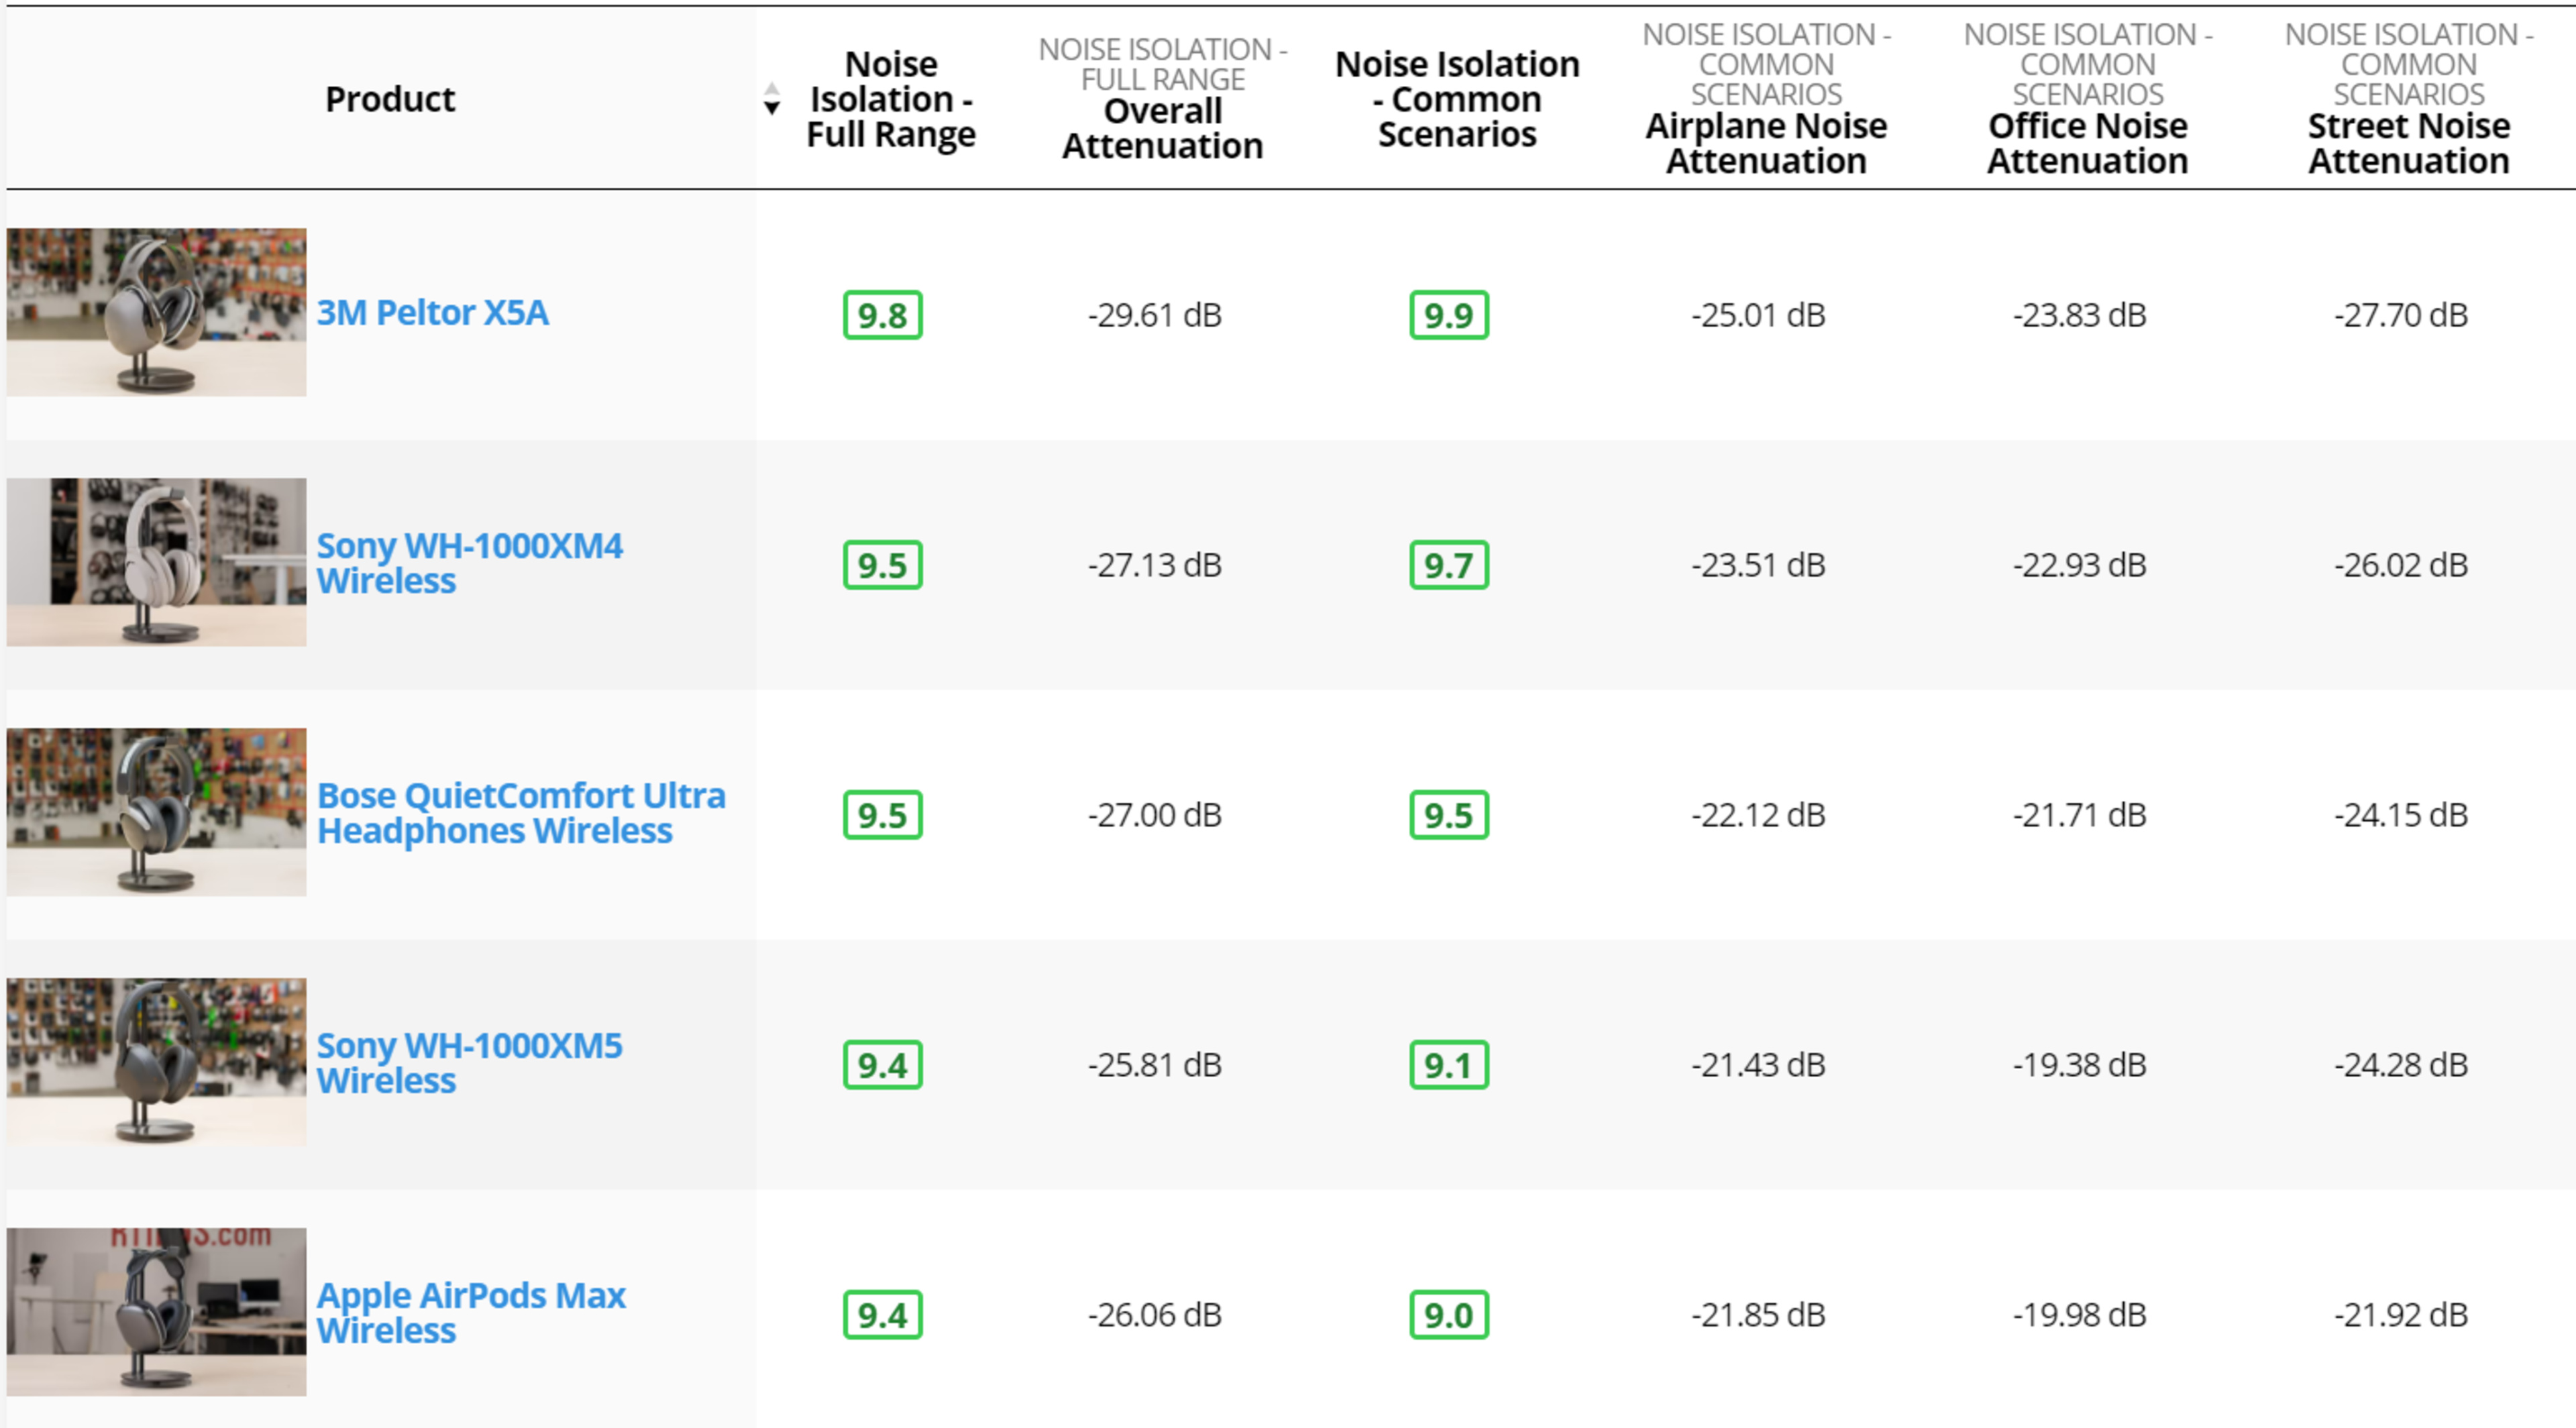Click the sort arrow beside Product column
Screen dimensions: 2576x1428
coord(771,99)
